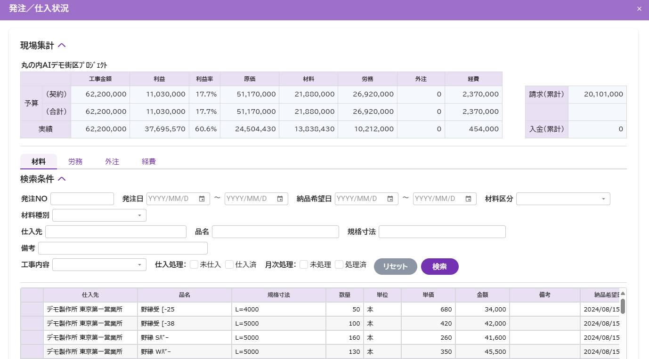
Task: Click the 利益率 summary column header
Action: pyautogui.click(x=204, y=79)
